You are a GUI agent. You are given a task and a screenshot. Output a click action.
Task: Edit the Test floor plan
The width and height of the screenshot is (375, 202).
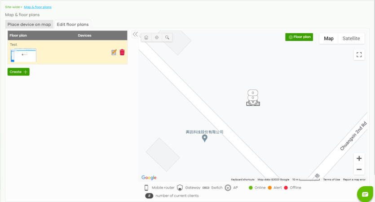click(x=114, y=53)
